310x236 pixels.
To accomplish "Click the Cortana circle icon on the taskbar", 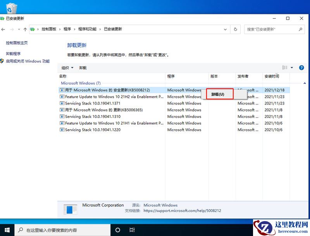I will [x=118, y=230].
